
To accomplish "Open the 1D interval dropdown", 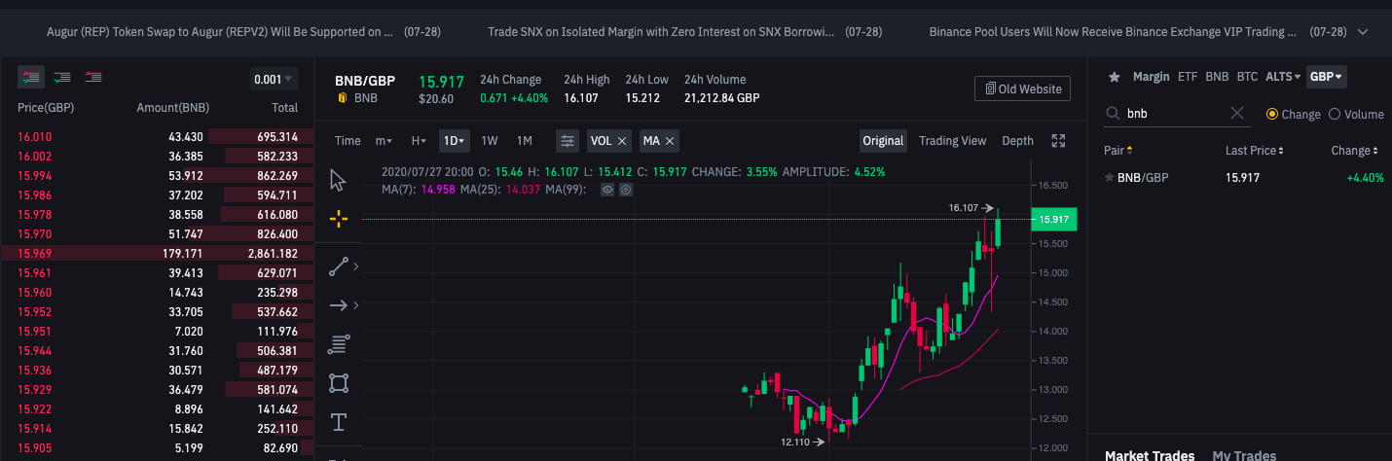I will tap(455, 141).
